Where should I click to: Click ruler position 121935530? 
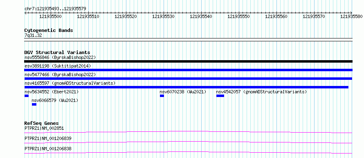click(164, 16)
